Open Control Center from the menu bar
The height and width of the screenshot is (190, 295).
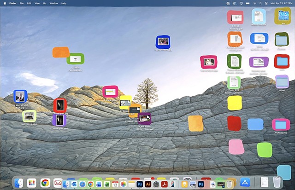[x=266, y=3]
